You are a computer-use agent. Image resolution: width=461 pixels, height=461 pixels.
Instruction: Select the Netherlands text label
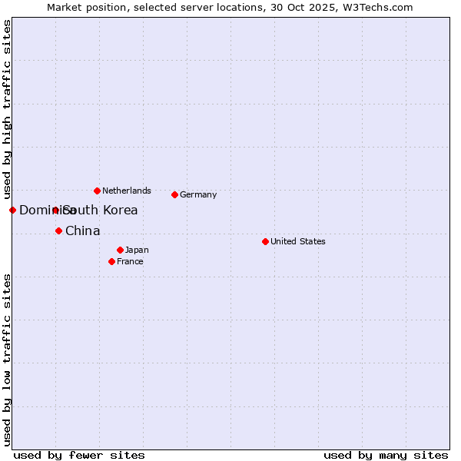pos(127,191)
